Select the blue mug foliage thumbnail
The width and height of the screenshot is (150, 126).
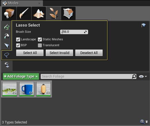26,89
